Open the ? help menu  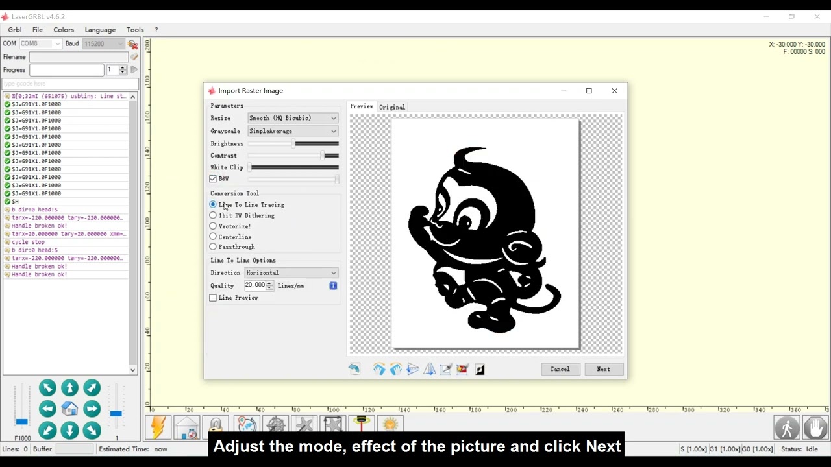pyautogui.click(x=156, y=30)
